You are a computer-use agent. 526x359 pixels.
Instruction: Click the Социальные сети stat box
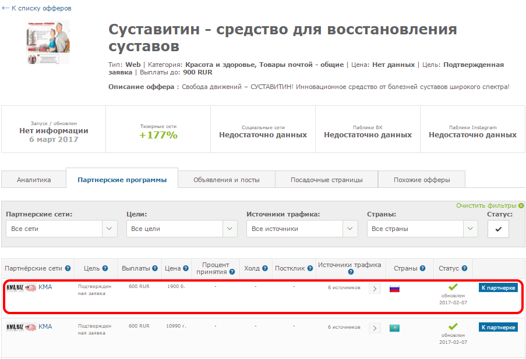pos(263,129)
